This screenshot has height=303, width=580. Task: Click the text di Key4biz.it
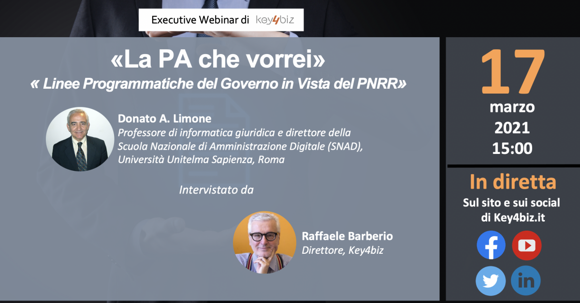(512, 218)
